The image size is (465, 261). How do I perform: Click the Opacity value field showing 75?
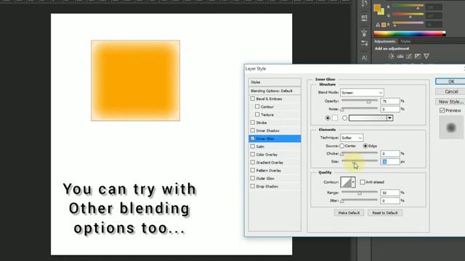tap(390, 101)
